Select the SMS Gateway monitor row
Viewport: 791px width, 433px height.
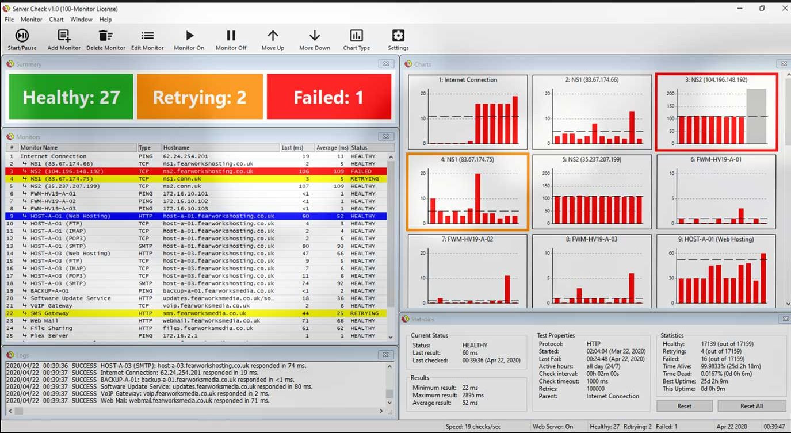coord(196,313)
